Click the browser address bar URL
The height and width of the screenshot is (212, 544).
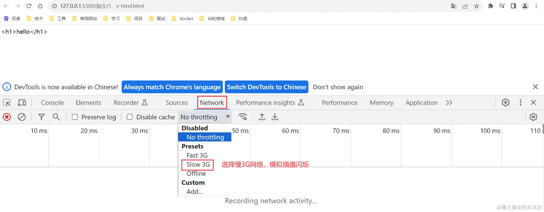(x=102, y=6)
